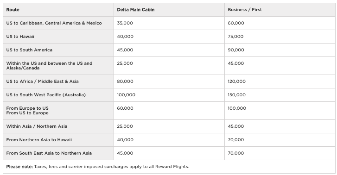Select the 100,000 Main Cabin Australia value
337x175 pixels.
pos(126,95)
